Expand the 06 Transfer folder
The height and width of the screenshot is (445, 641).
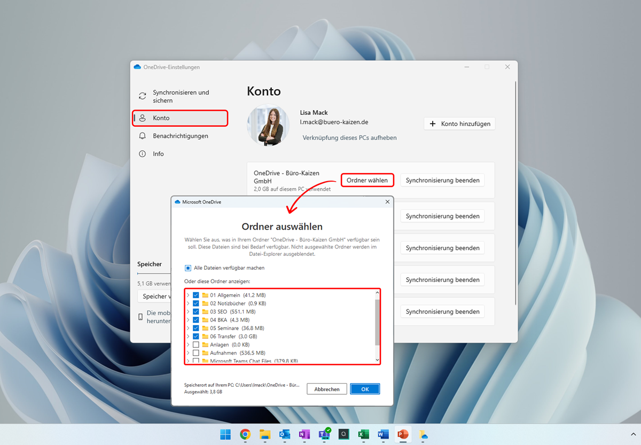tap(187, 337)
